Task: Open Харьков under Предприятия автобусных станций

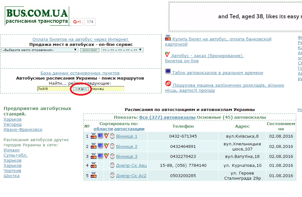Action: [13, 119]
